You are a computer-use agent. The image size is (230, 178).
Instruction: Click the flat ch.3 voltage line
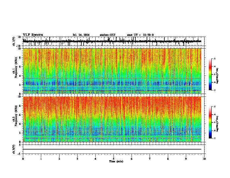112,149
